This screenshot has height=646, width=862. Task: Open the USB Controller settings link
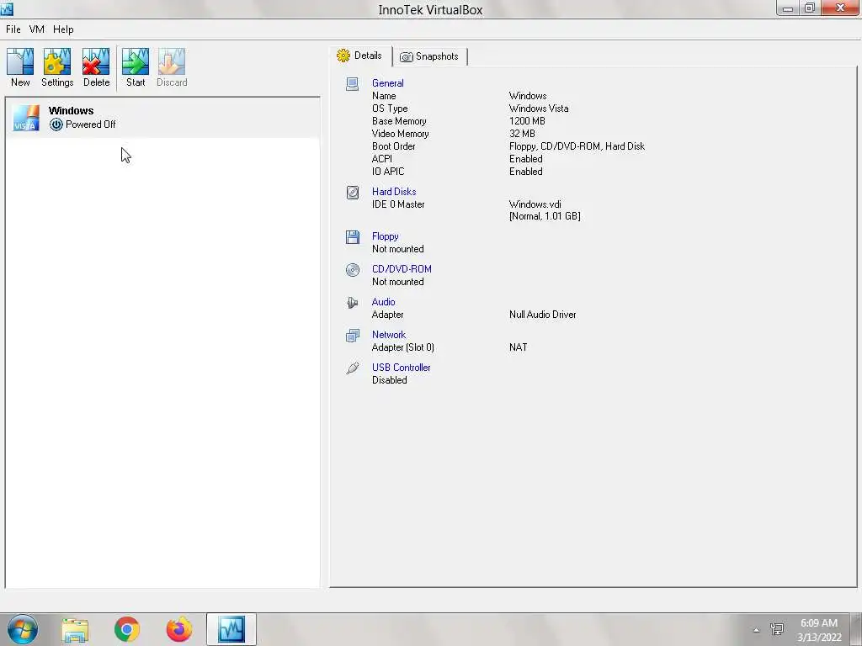[401, 368]
